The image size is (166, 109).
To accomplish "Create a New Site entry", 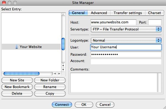I will pyautogui.click(x=17, y=80).
